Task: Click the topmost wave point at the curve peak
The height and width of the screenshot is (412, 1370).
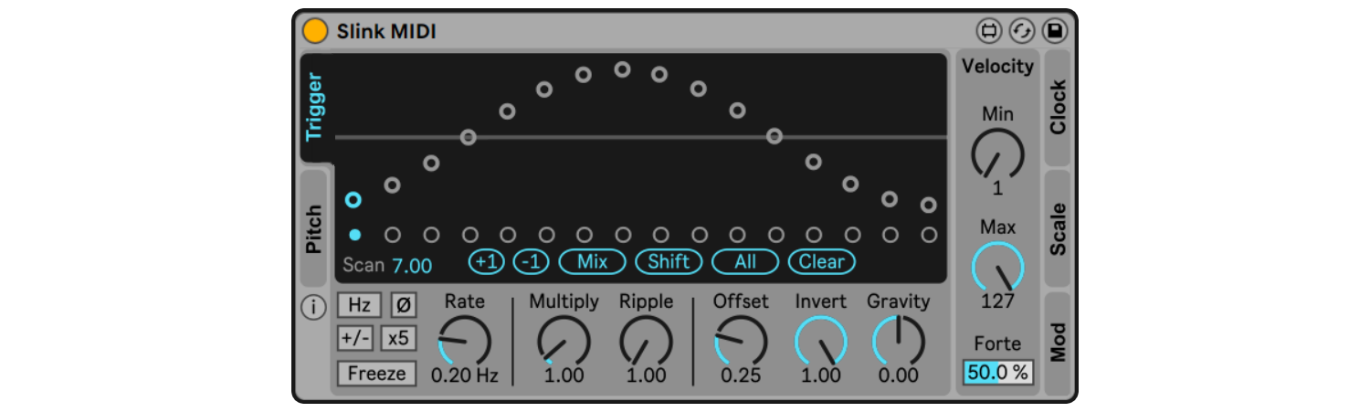Action: [x=622, y=69]
